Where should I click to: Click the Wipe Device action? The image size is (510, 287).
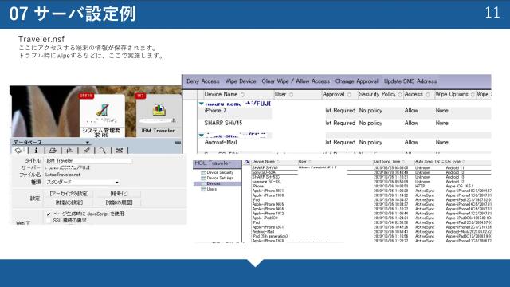tap(241, 81)
